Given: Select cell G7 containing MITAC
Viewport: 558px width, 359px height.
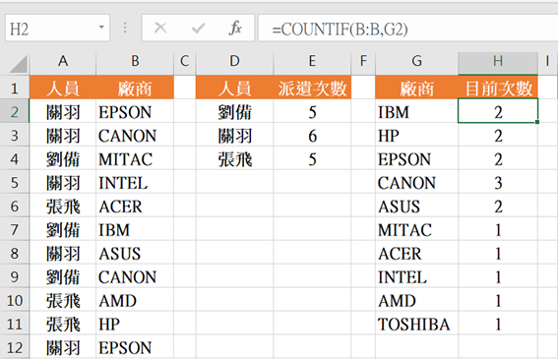Looking at the screenshot, I should click(416, 229).
